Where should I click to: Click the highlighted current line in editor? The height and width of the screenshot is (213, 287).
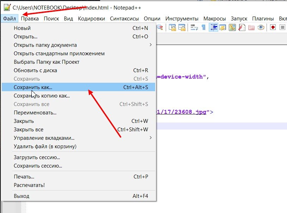(222, 126)
